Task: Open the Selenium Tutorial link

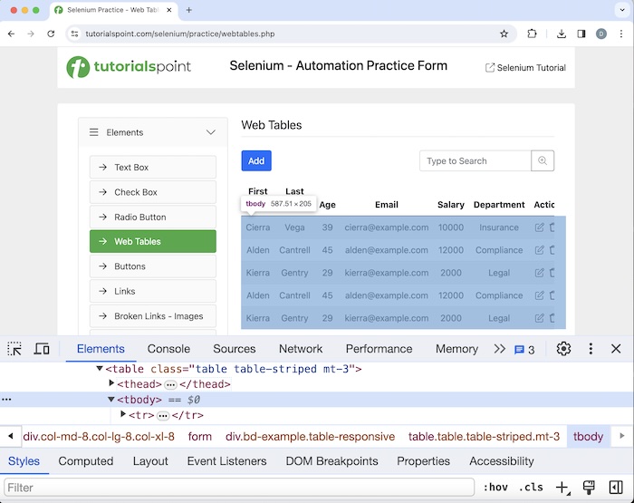Action: tap(526, 68)
